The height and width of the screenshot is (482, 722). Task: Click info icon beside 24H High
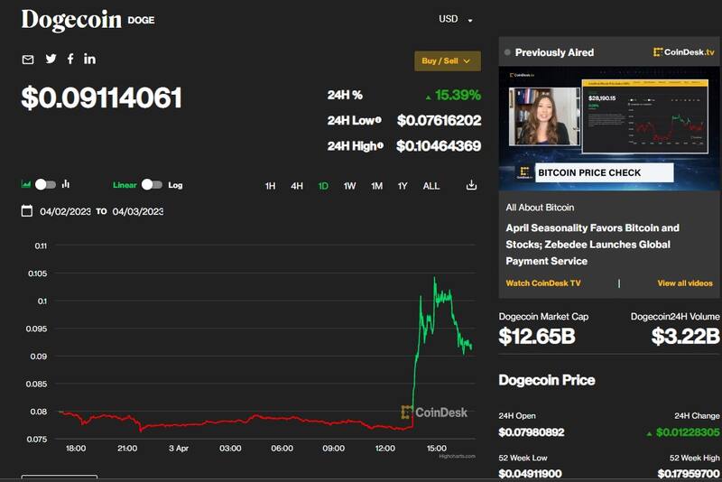(380, 145)
